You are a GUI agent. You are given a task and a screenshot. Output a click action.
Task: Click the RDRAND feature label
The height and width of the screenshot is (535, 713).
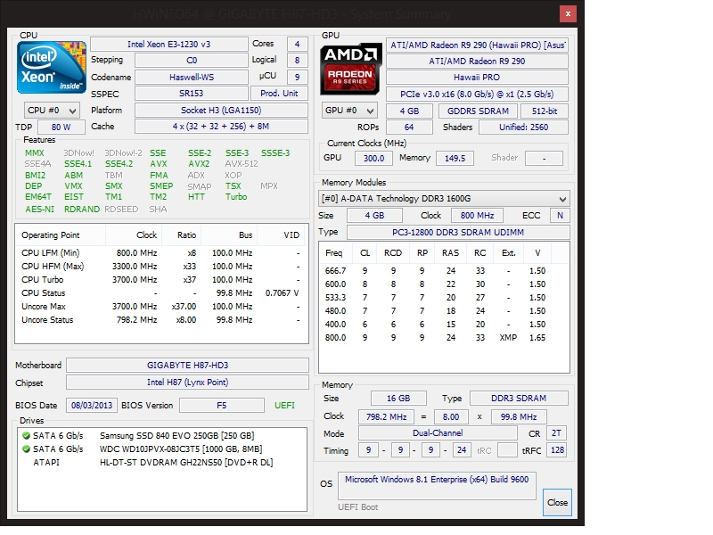(82, 210)
